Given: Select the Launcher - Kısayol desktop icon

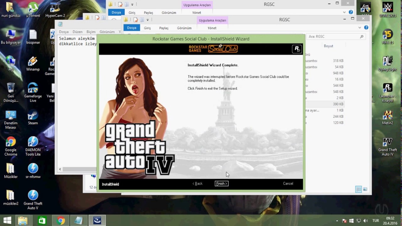Looking at the screenshot, I should pos(388,93).
